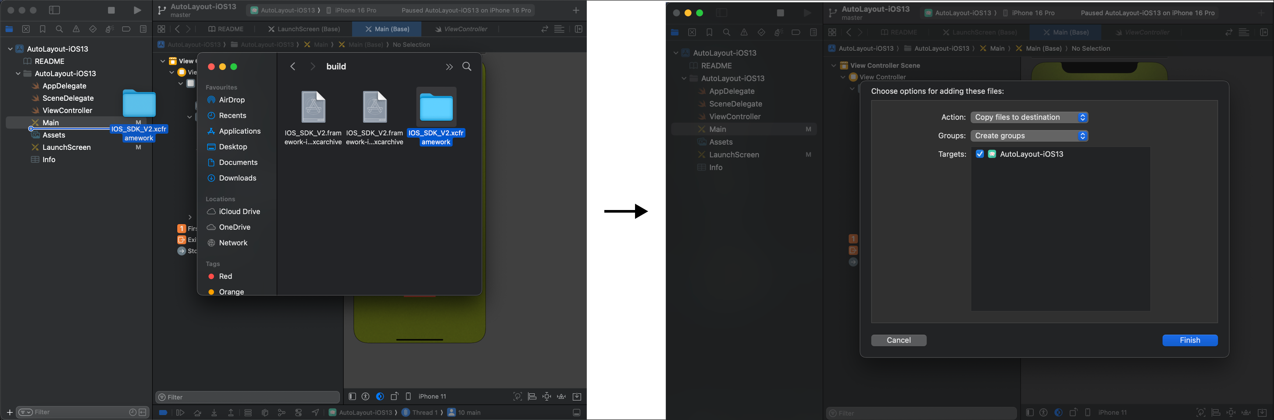This screenshot has width=1274, height=420.
Task: Switch to README tab in Xcode behind Finder
Action: [x=226, y=29]
